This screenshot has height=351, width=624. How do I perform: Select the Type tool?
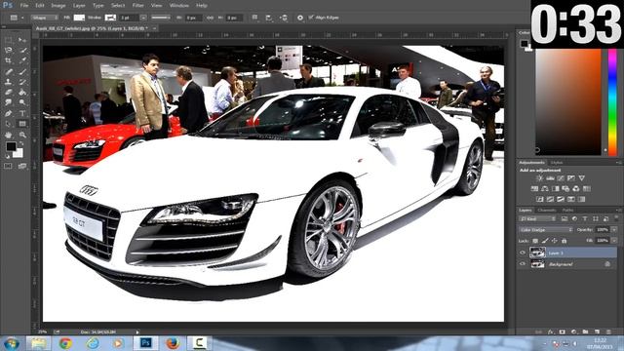pos(22,113)
